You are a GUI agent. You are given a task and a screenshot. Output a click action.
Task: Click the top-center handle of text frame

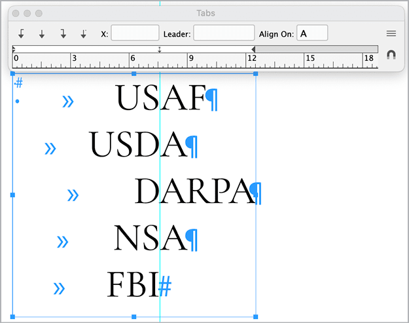(133, 74)
